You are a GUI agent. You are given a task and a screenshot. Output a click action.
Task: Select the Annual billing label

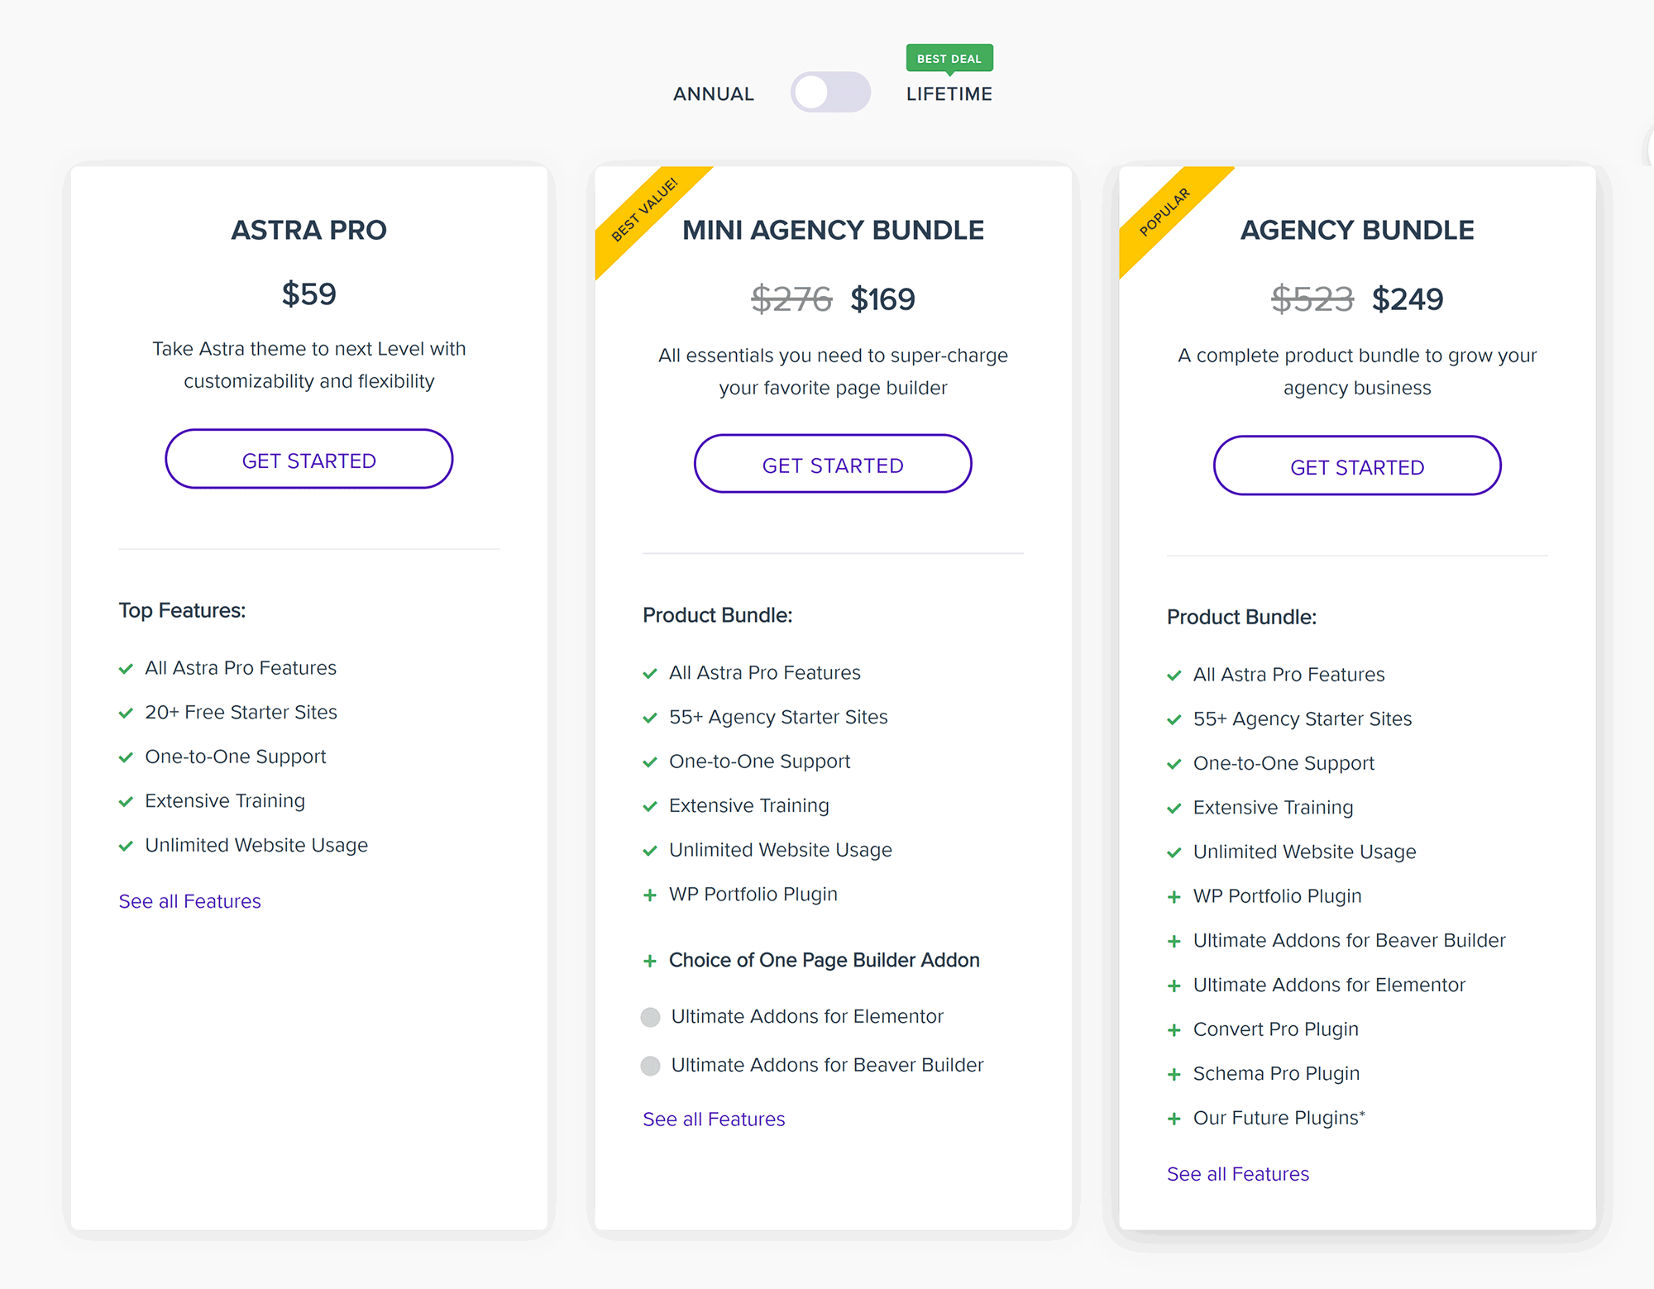[x=714, y=94]
